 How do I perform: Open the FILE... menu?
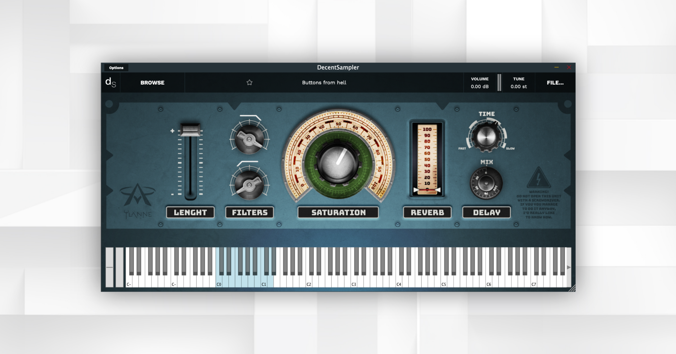point(555,83)
